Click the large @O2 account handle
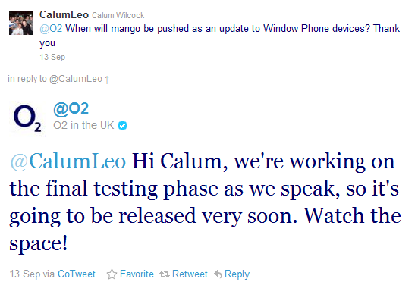The height and width of the screenshot is (285, 418). pos(71,108)
